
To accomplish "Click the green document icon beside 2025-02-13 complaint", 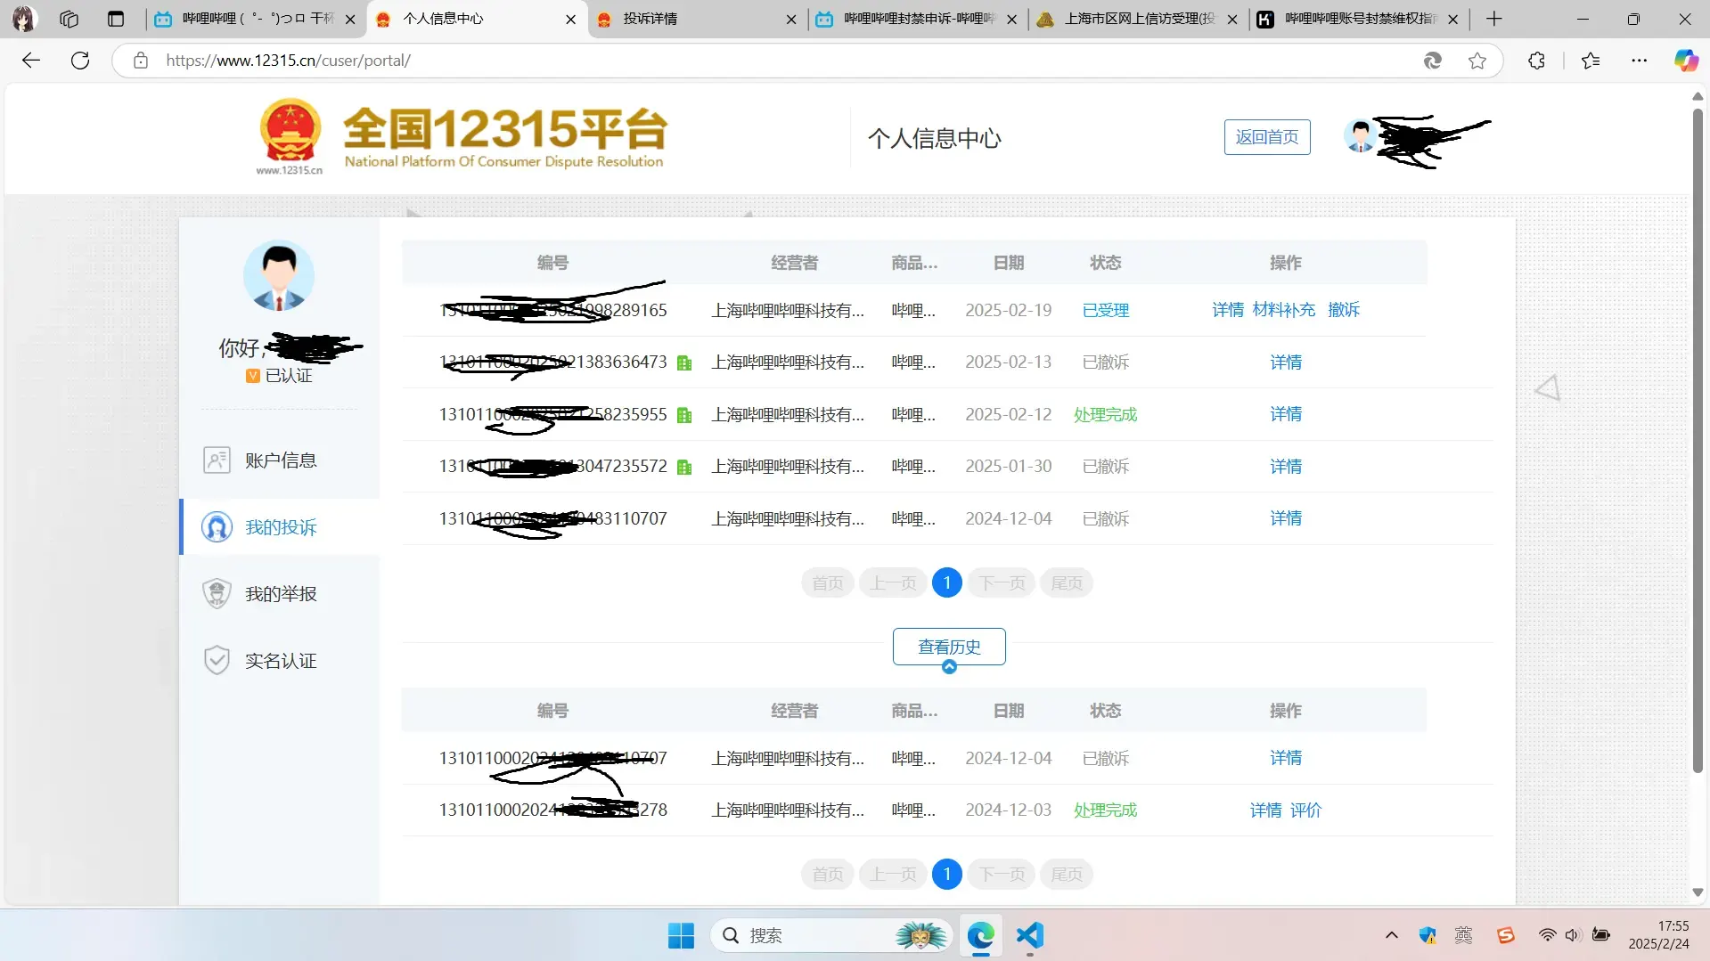I will click(x=684, y=363).
